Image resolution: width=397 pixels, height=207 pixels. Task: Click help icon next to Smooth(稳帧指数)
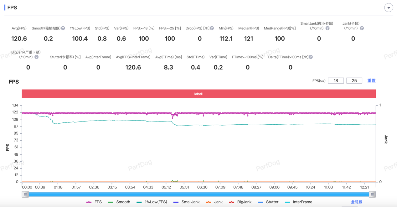[x=63, y=28]
